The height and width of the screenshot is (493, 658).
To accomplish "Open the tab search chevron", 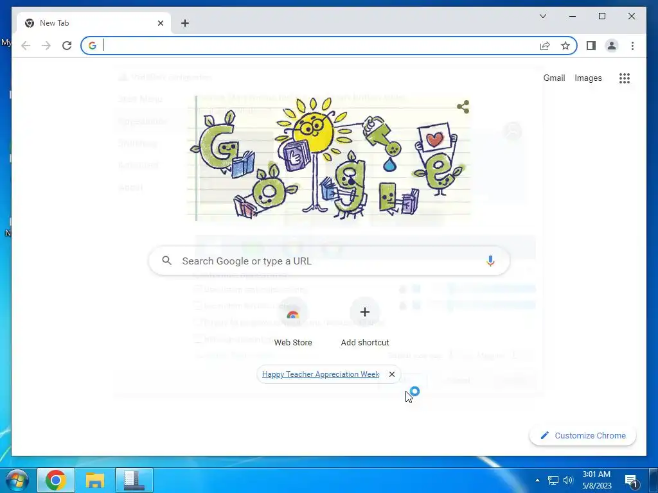I will coord(542,16).
